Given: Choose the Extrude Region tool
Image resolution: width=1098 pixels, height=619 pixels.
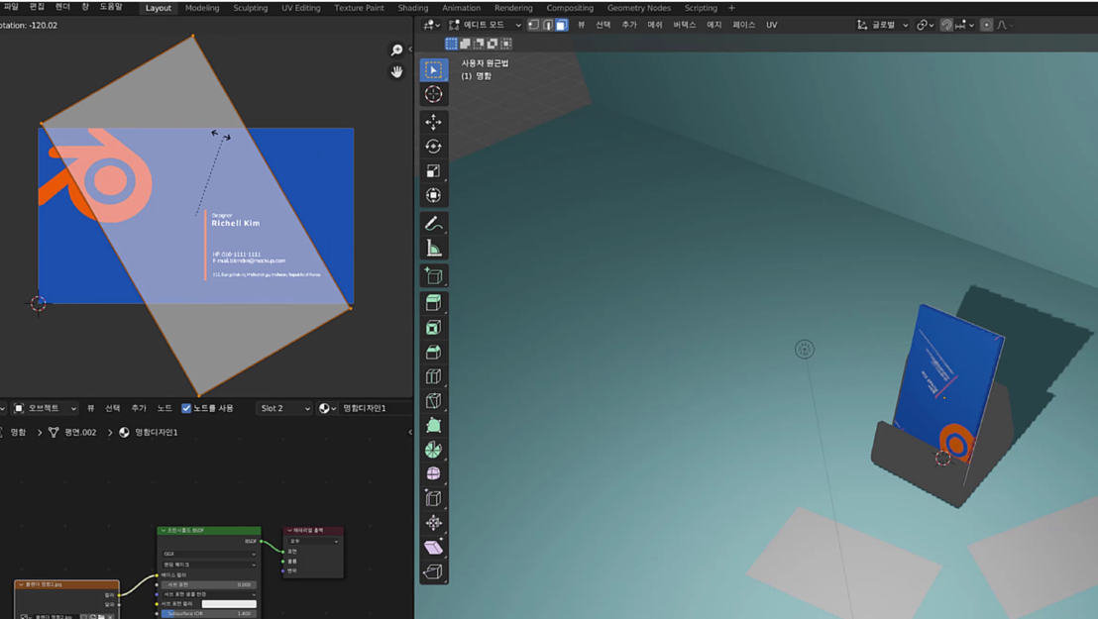Looking at the screenshot, I should [x=433, y=303].
